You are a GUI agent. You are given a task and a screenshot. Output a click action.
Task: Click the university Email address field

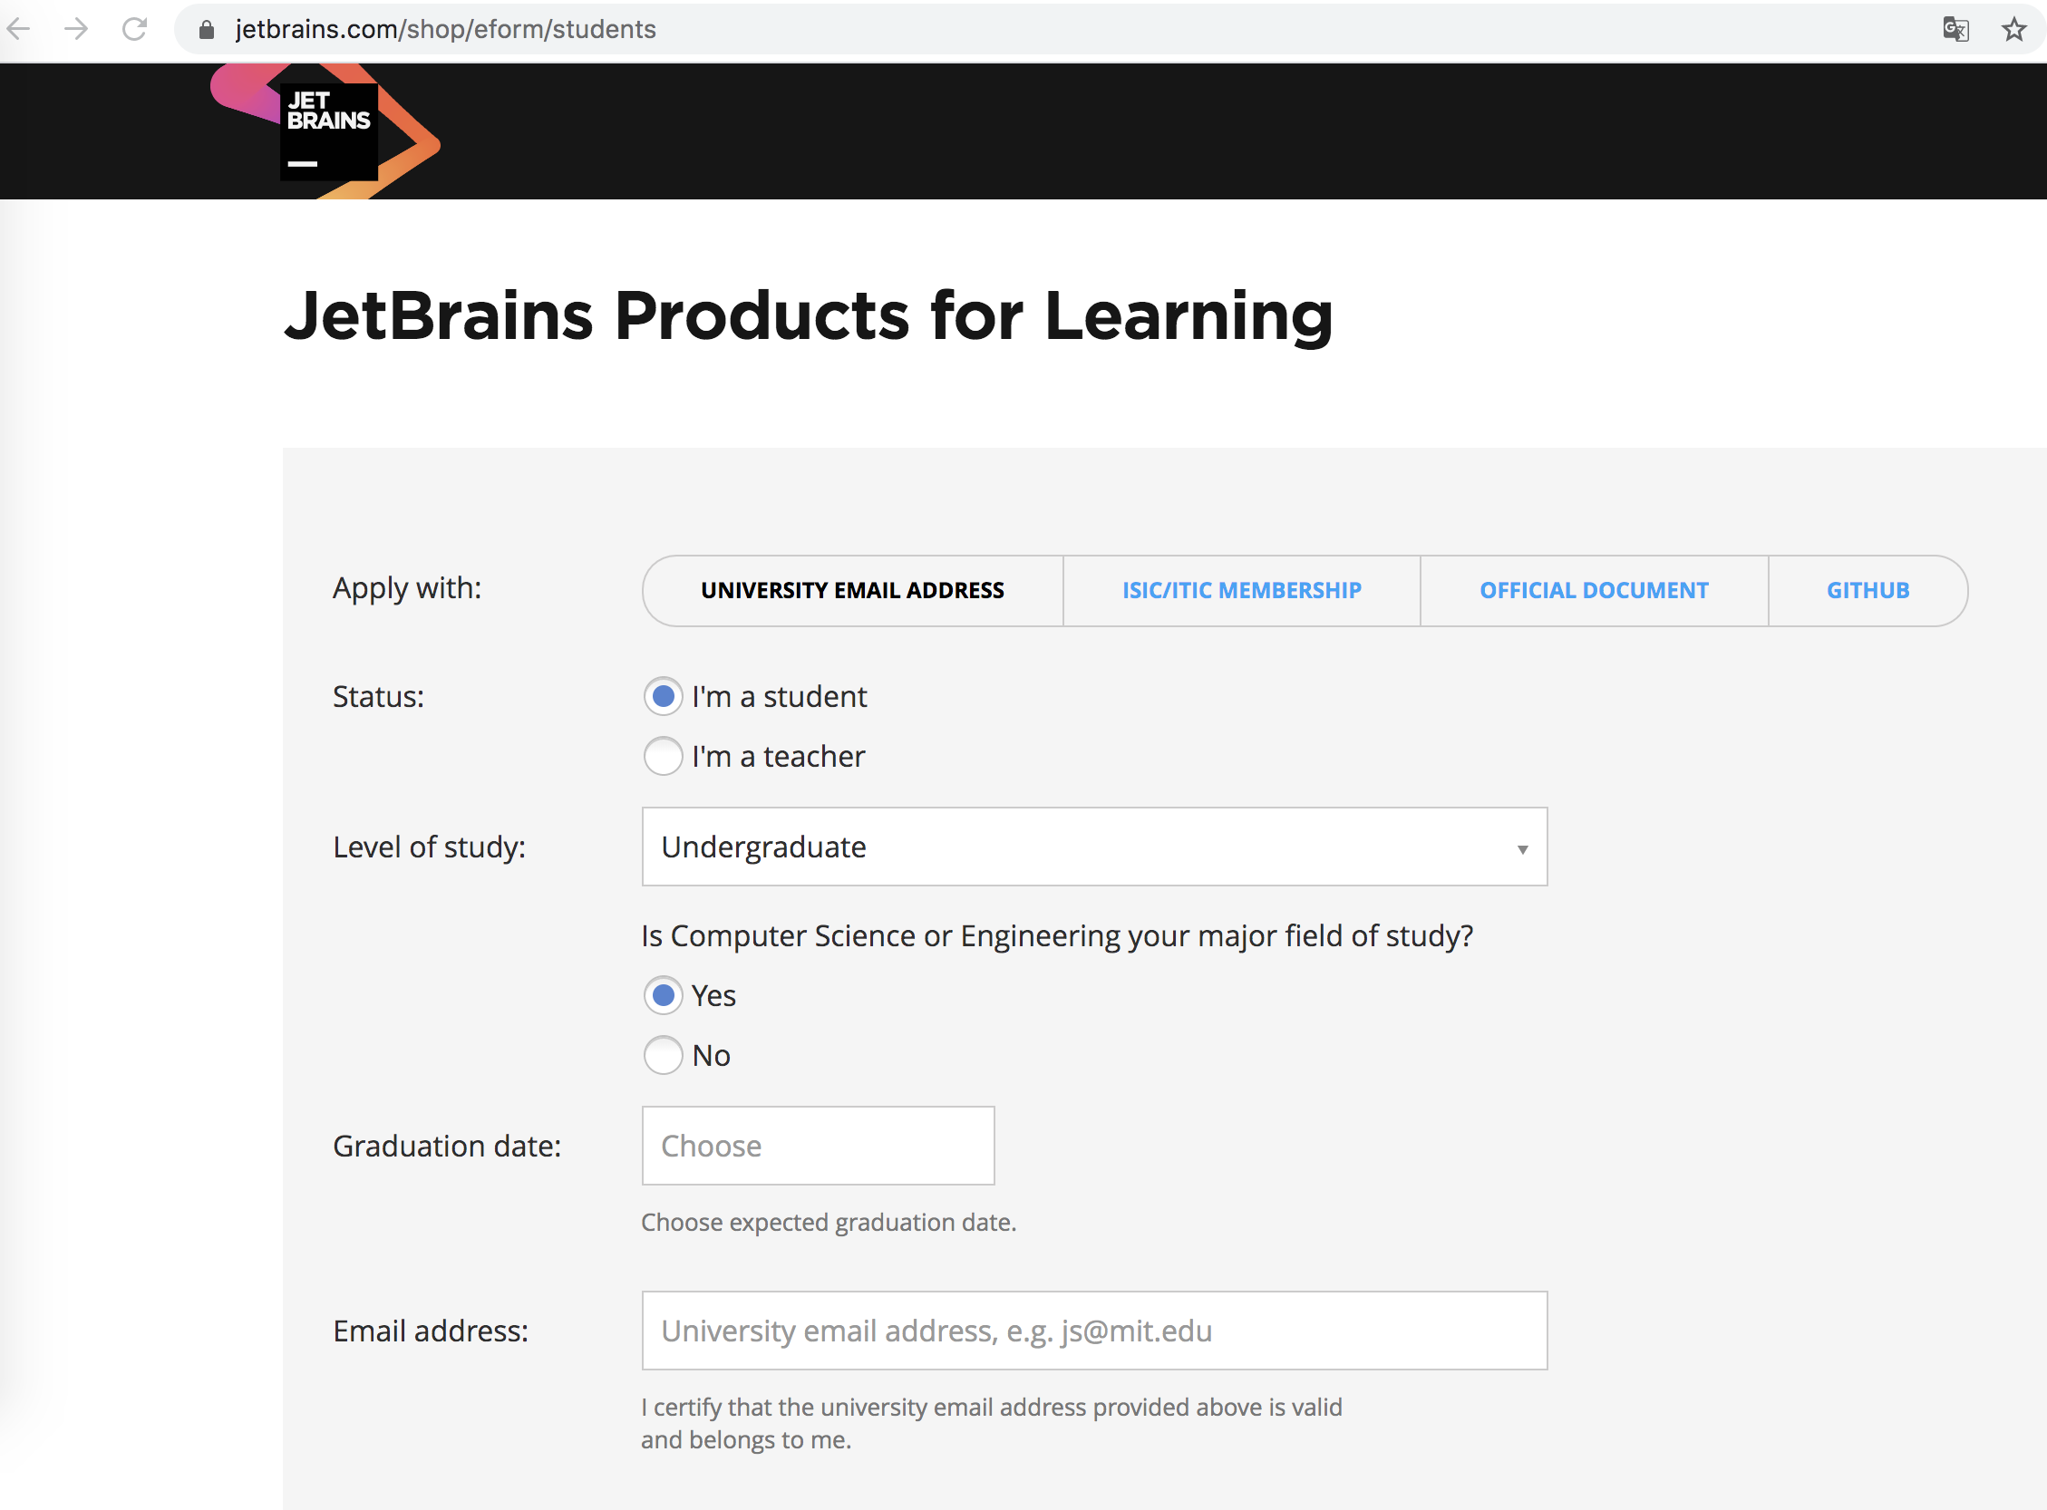pyautogui.click(x=1094, y=1331)
